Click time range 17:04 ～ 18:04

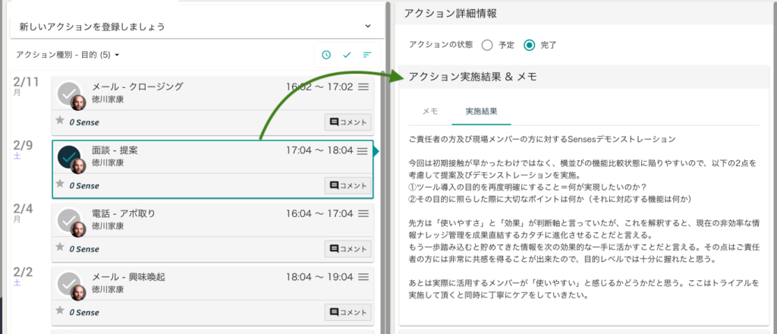click(319, 150)
